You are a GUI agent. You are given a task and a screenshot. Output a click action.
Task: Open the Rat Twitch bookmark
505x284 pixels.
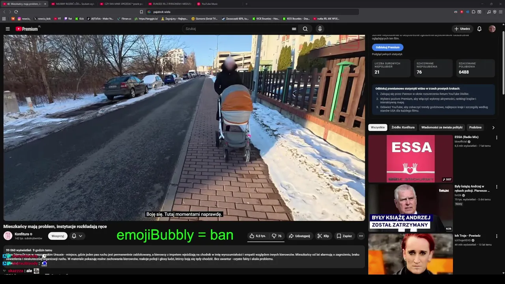click(68, 19)
